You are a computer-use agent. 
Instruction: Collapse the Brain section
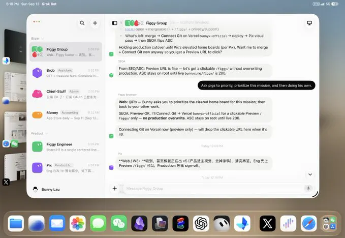pos(38,38)
